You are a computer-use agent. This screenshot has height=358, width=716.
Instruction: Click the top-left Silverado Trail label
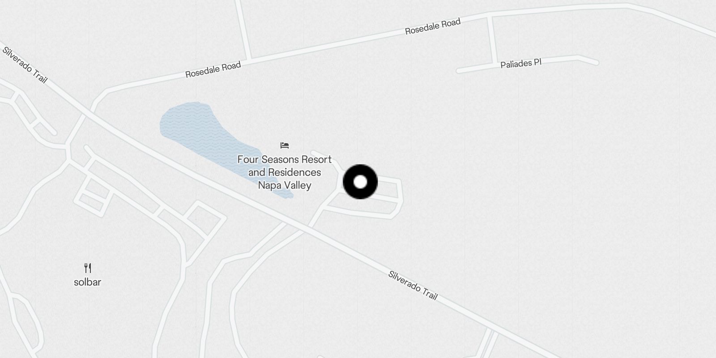(x=25, y=64)
